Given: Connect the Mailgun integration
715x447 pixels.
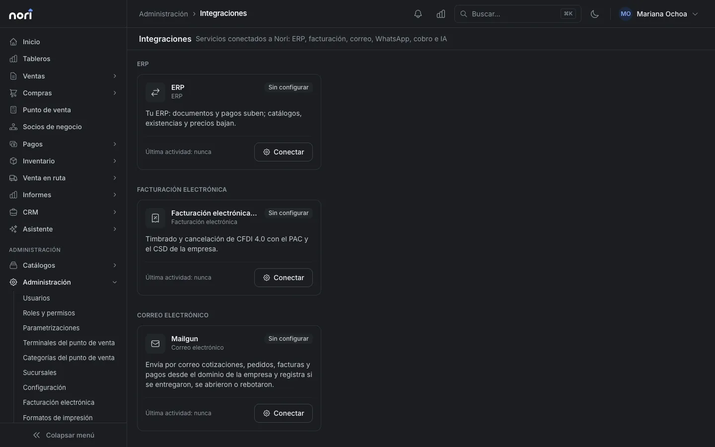Looking at the screenshot, I should tap(284, 413).
